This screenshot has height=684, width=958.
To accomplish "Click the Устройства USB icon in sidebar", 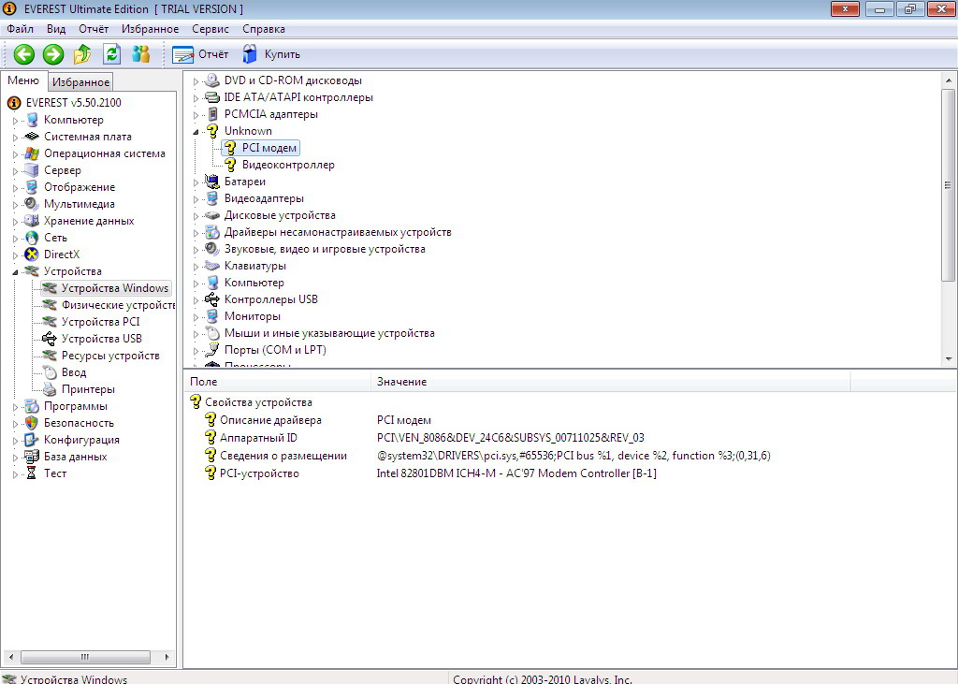I will coord(50,339).
